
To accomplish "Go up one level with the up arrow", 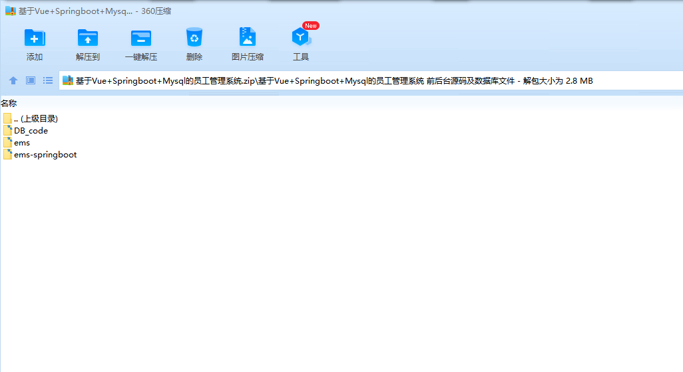I will [x=13, y=80].
